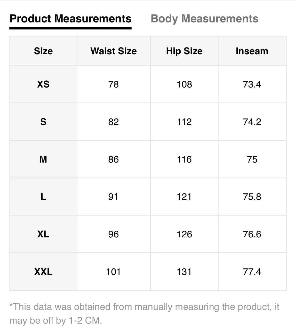Click the S inseam value 74.2
The image size is (296, 331).
coord(252,122)
